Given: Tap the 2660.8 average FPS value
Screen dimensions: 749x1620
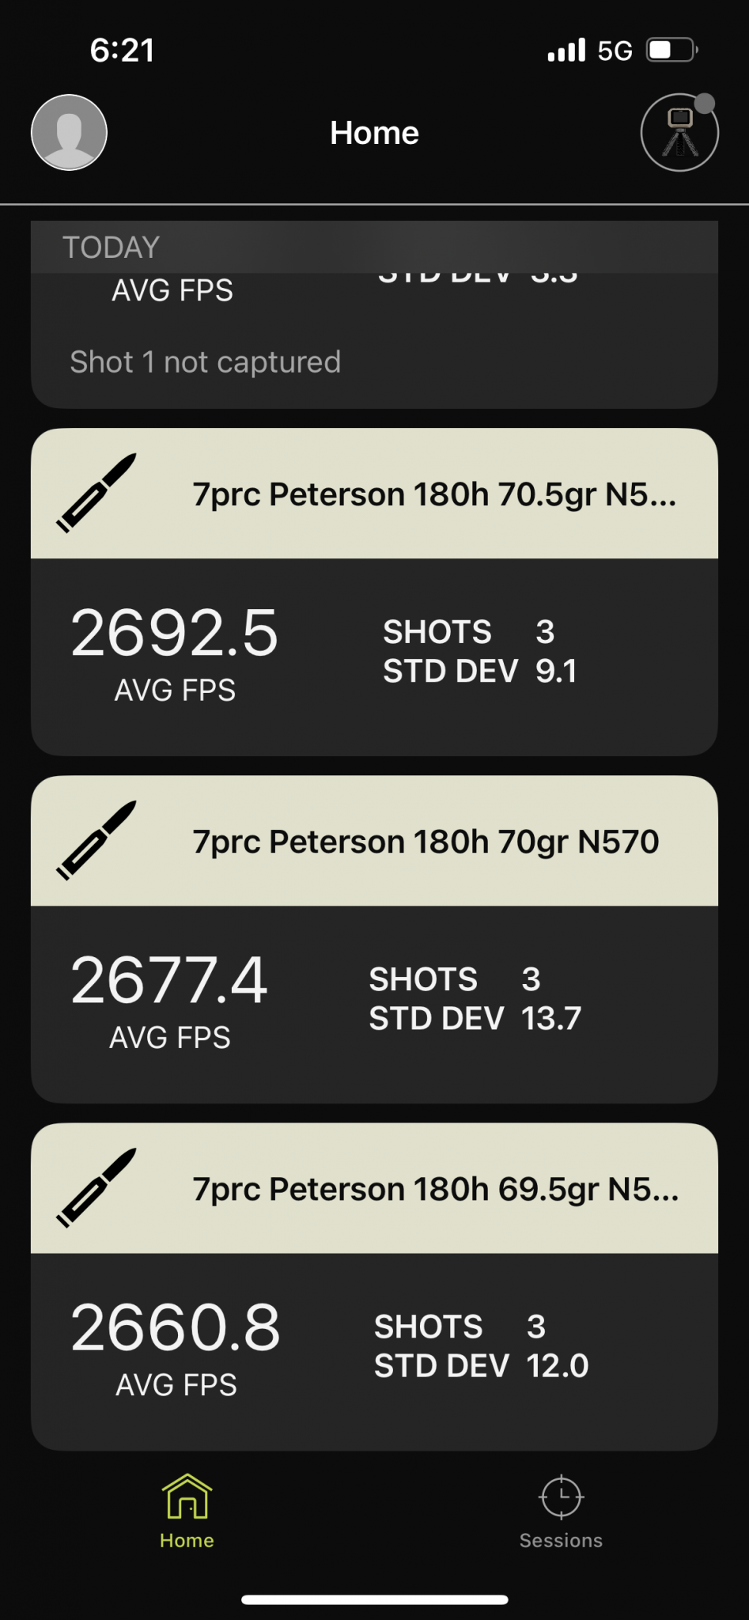Looking at the screenshot, I should 176,1328.
